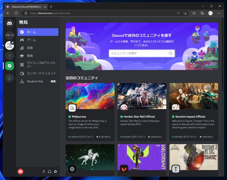
Task: Open the Student Hub entry
Action: click(38, 81)
